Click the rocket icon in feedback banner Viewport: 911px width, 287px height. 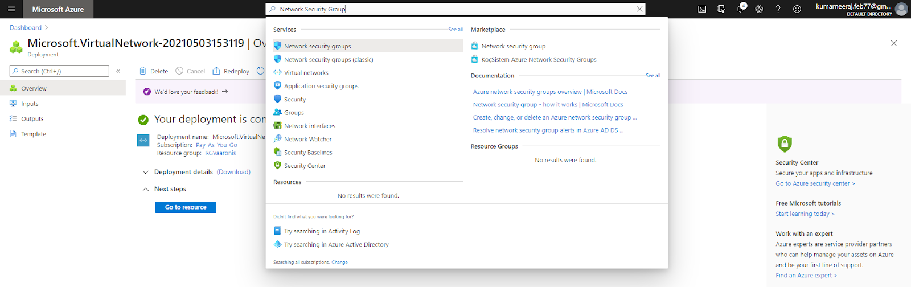(x=147, y=92)
